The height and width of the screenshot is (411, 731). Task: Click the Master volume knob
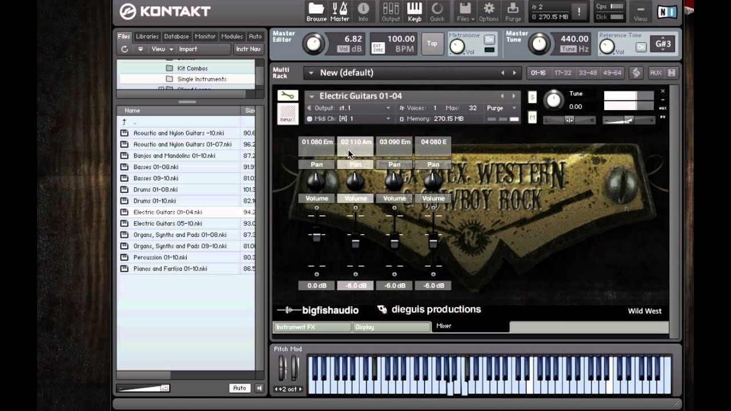coord(313,44)
